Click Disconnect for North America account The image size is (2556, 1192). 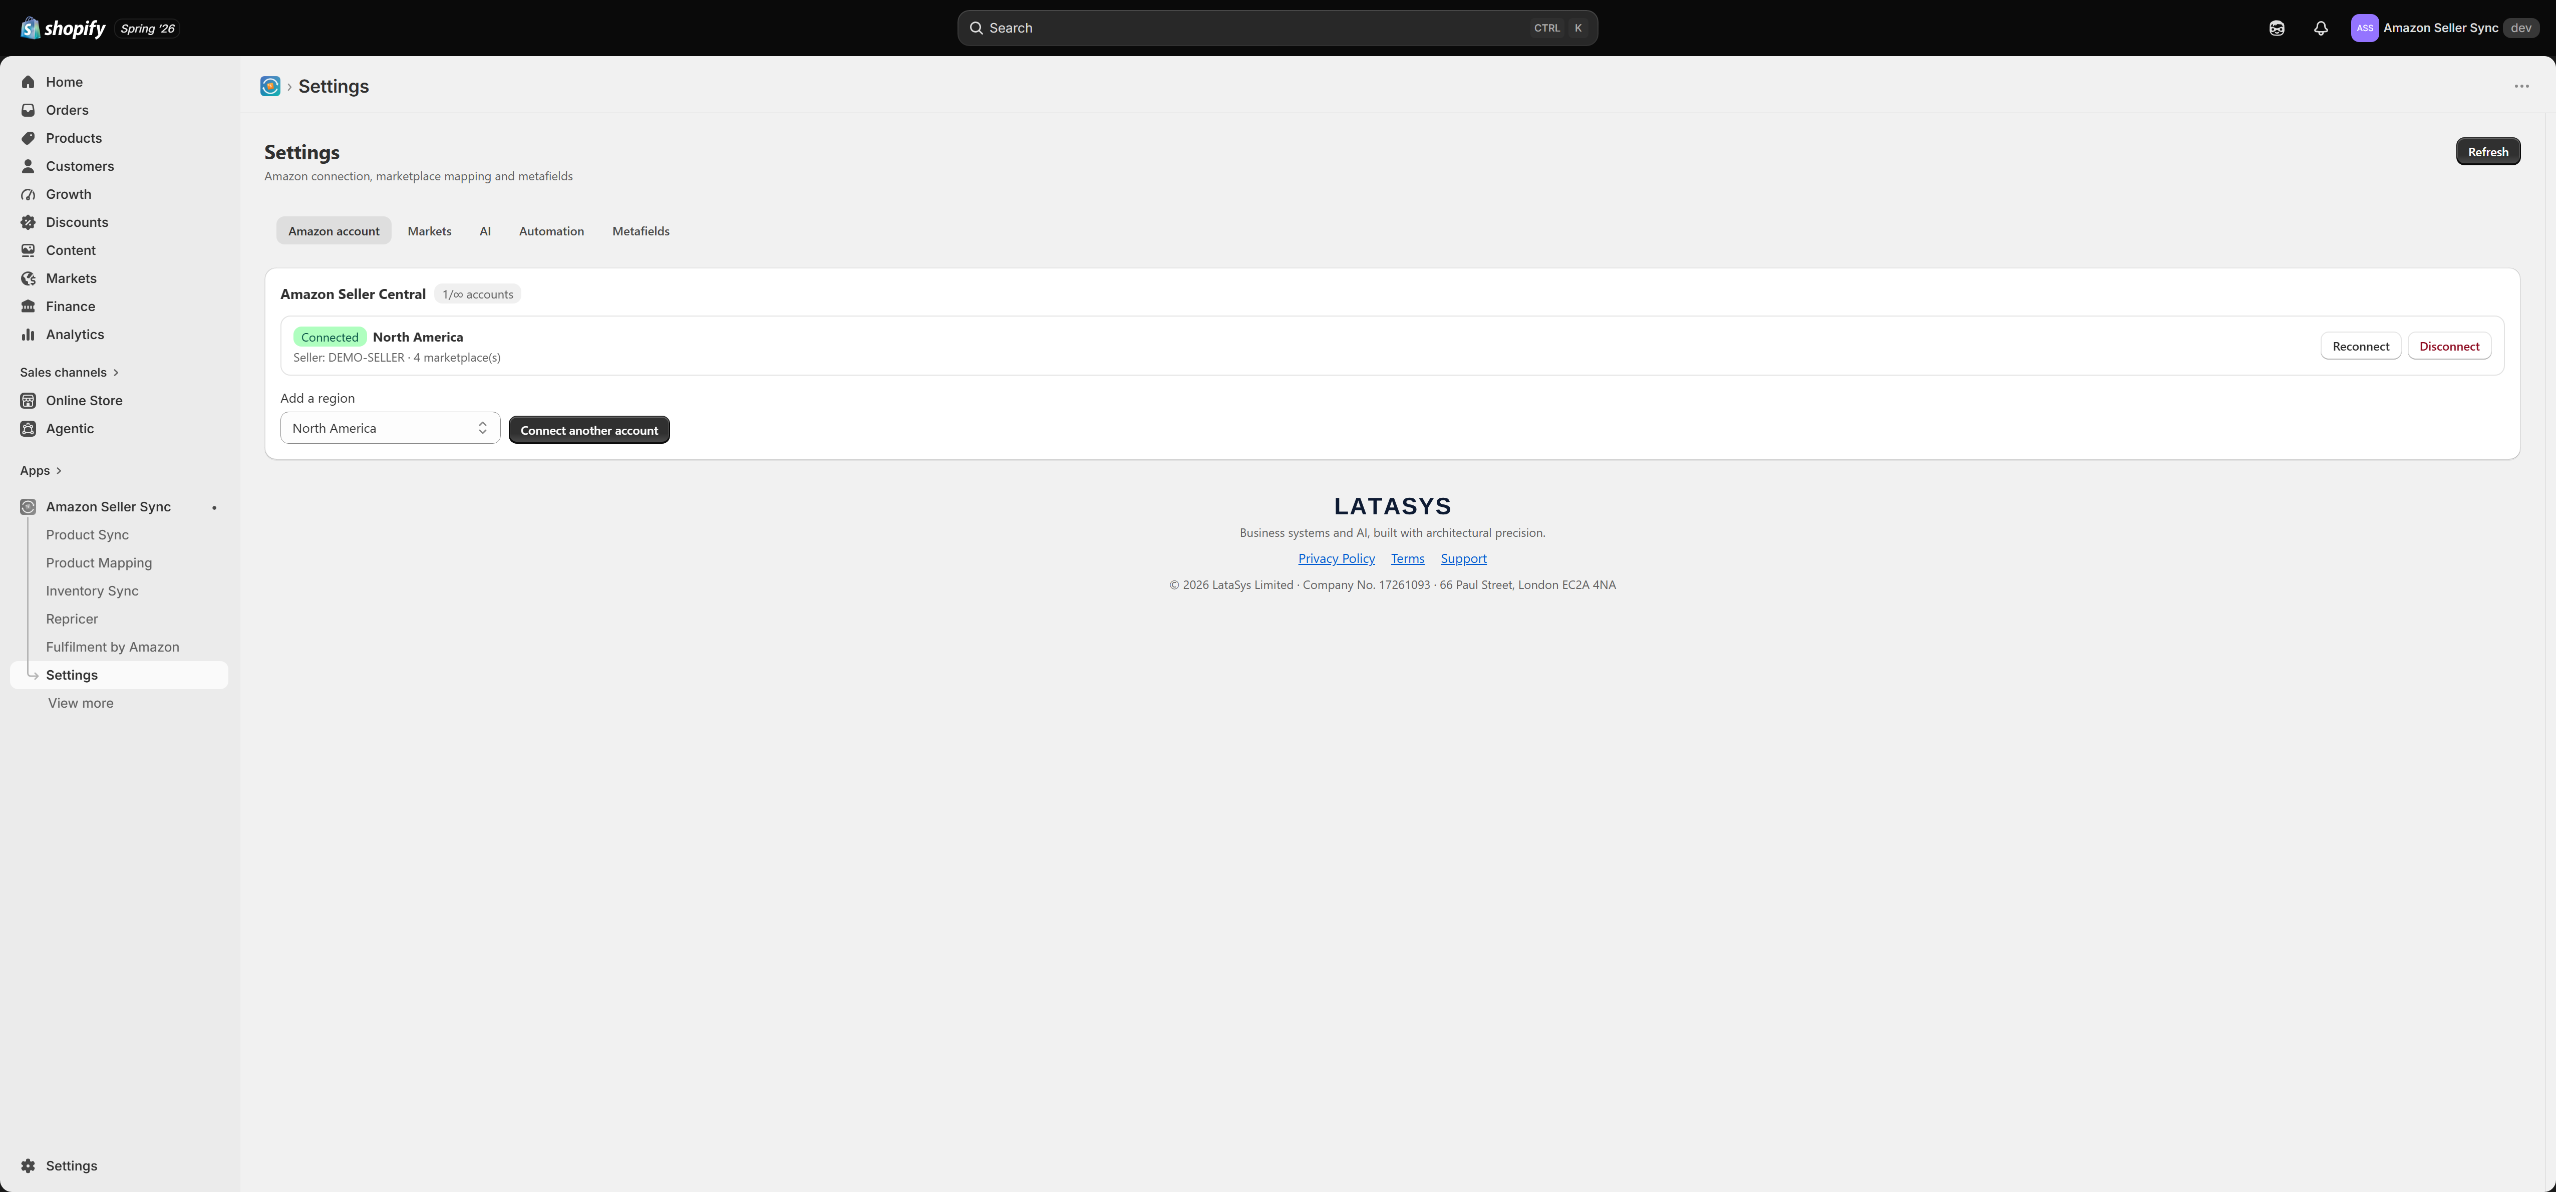pos(2449,347)
